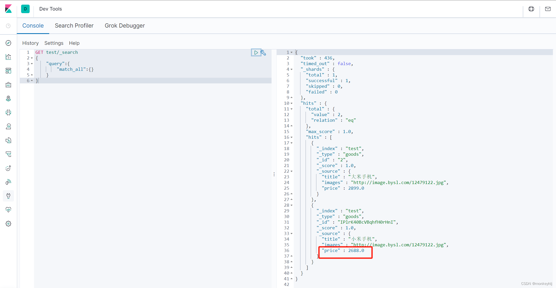Switch to the Search Profiler tab

click(74, 25)
